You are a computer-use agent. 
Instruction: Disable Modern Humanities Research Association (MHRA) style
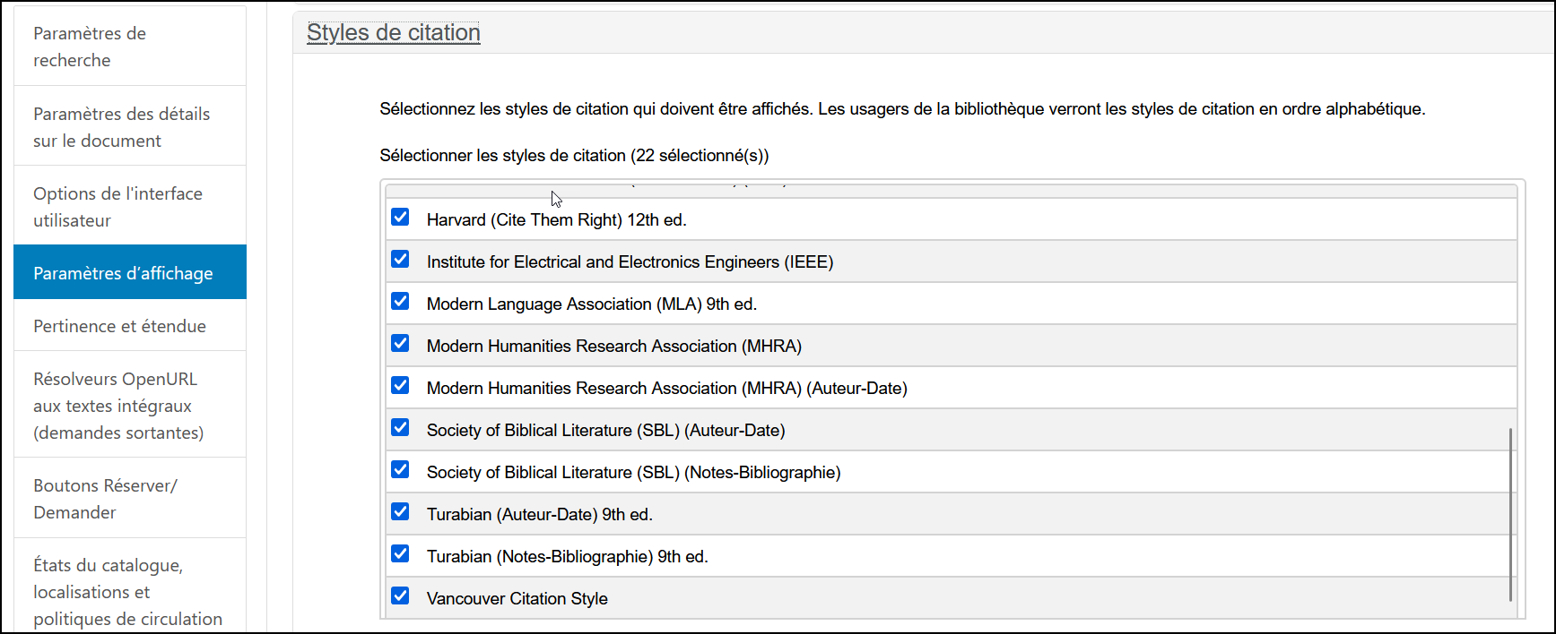tap(400, 343)
